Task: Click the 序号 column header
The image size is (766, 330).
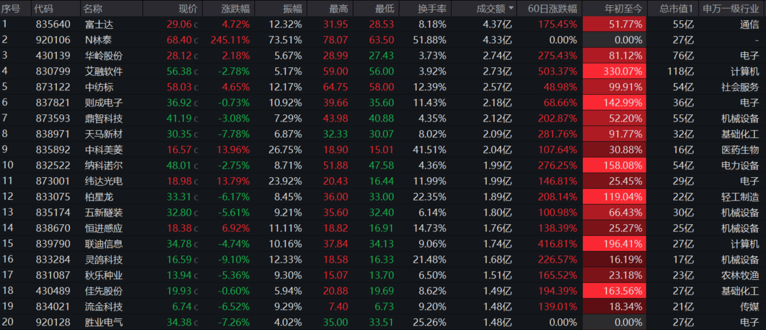Action: coord(10,8)
